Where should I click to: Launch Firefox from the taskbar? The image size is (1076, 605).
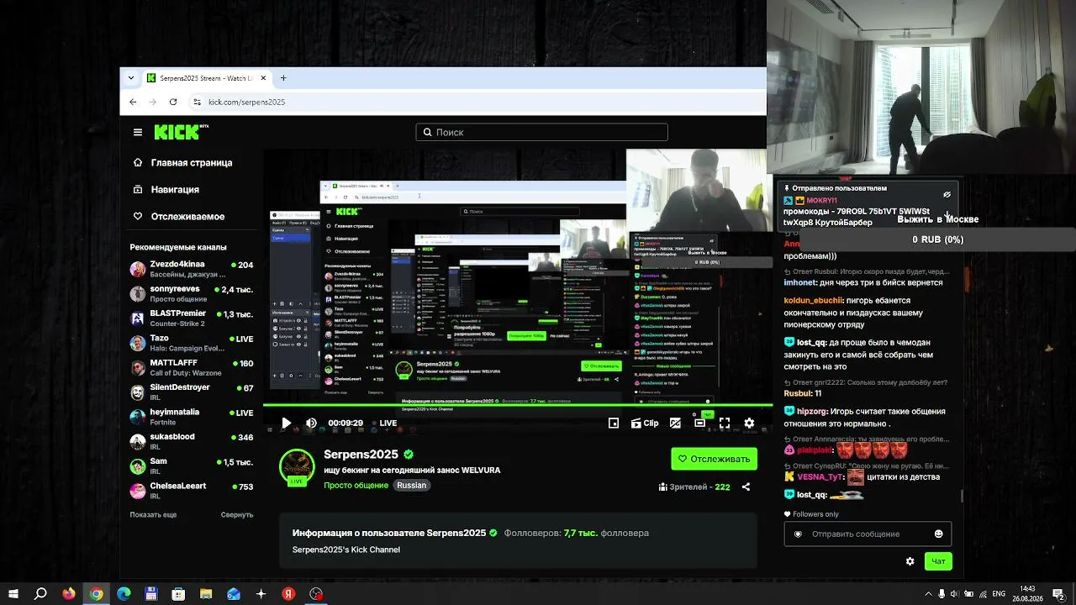click(x=69, y=594)
